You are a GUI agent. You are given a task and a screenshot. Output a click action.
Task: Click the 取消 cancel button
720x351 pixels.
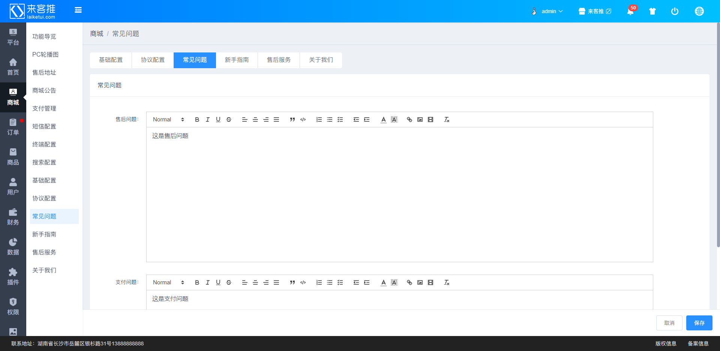pyautogui.click(x=669, y=323)
